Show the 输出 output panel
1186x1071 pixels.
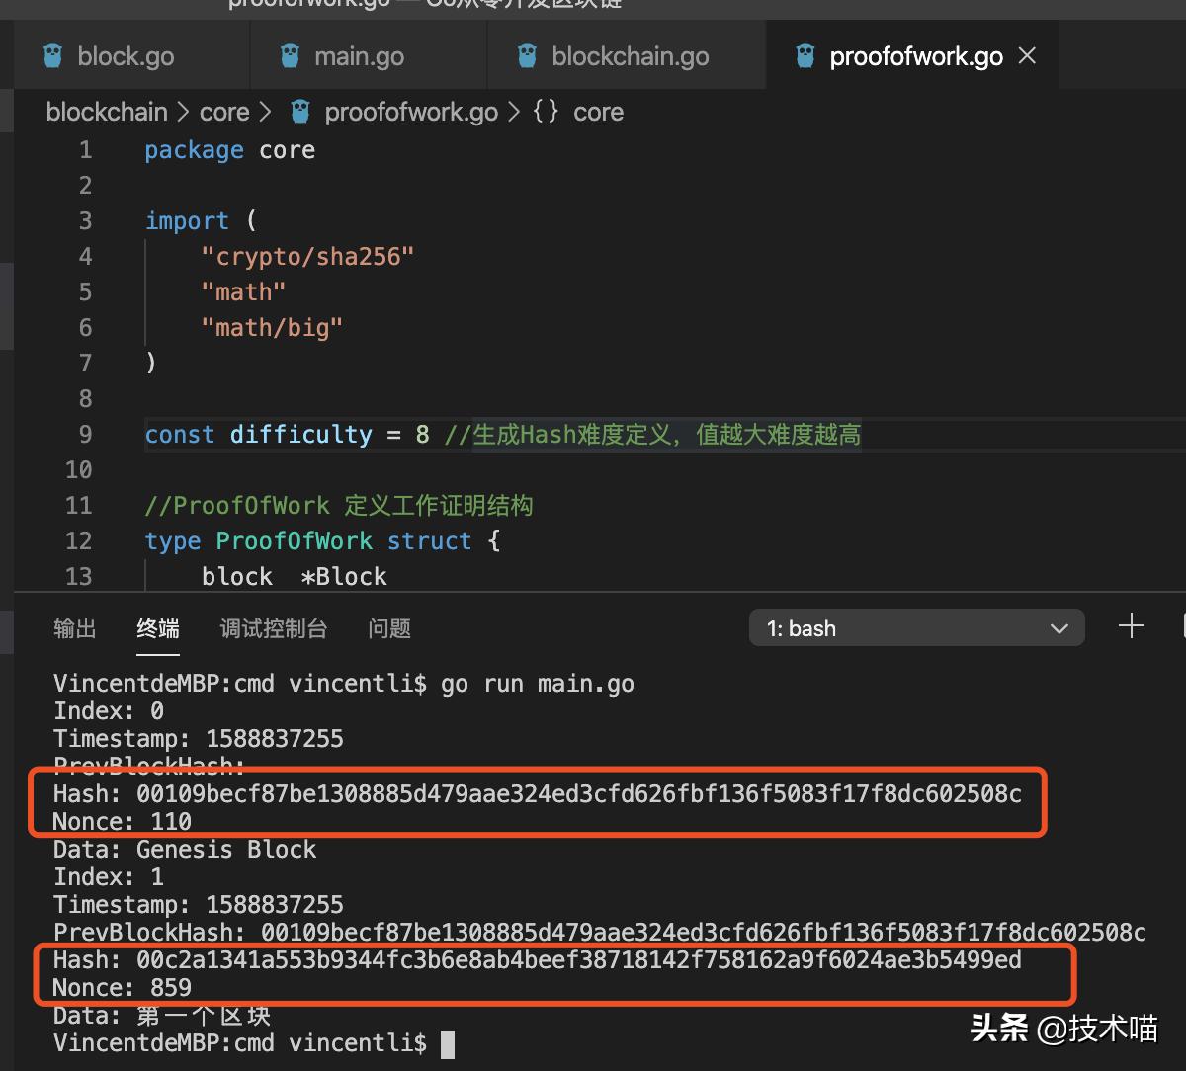75,628
